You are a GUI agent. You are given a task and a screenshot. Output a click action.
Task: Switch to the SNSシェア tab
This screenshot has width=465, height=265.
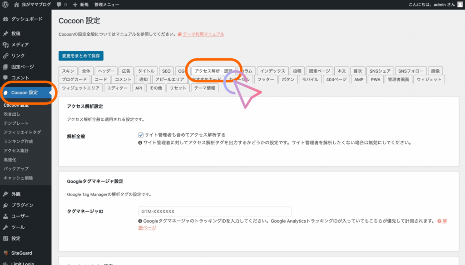[380, 71]
